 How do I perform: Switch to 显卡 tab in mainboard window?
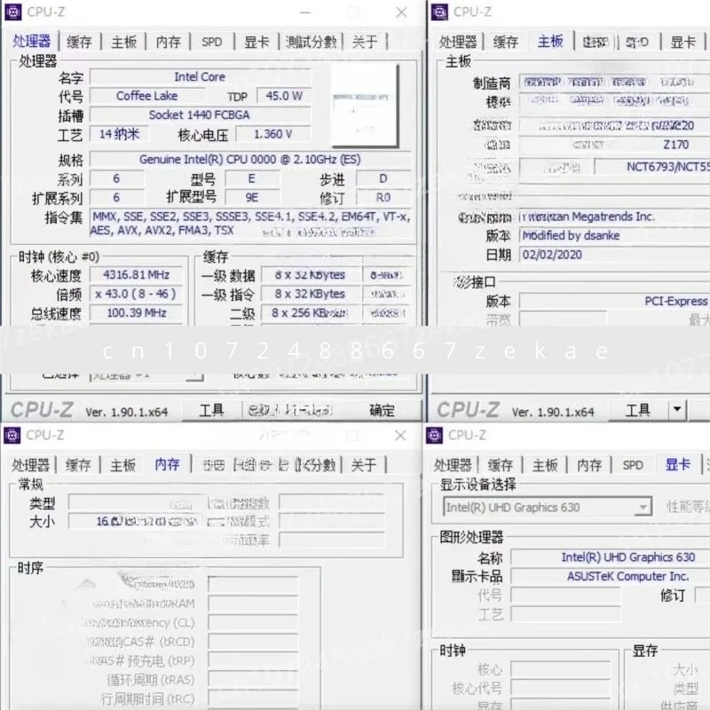682,42
